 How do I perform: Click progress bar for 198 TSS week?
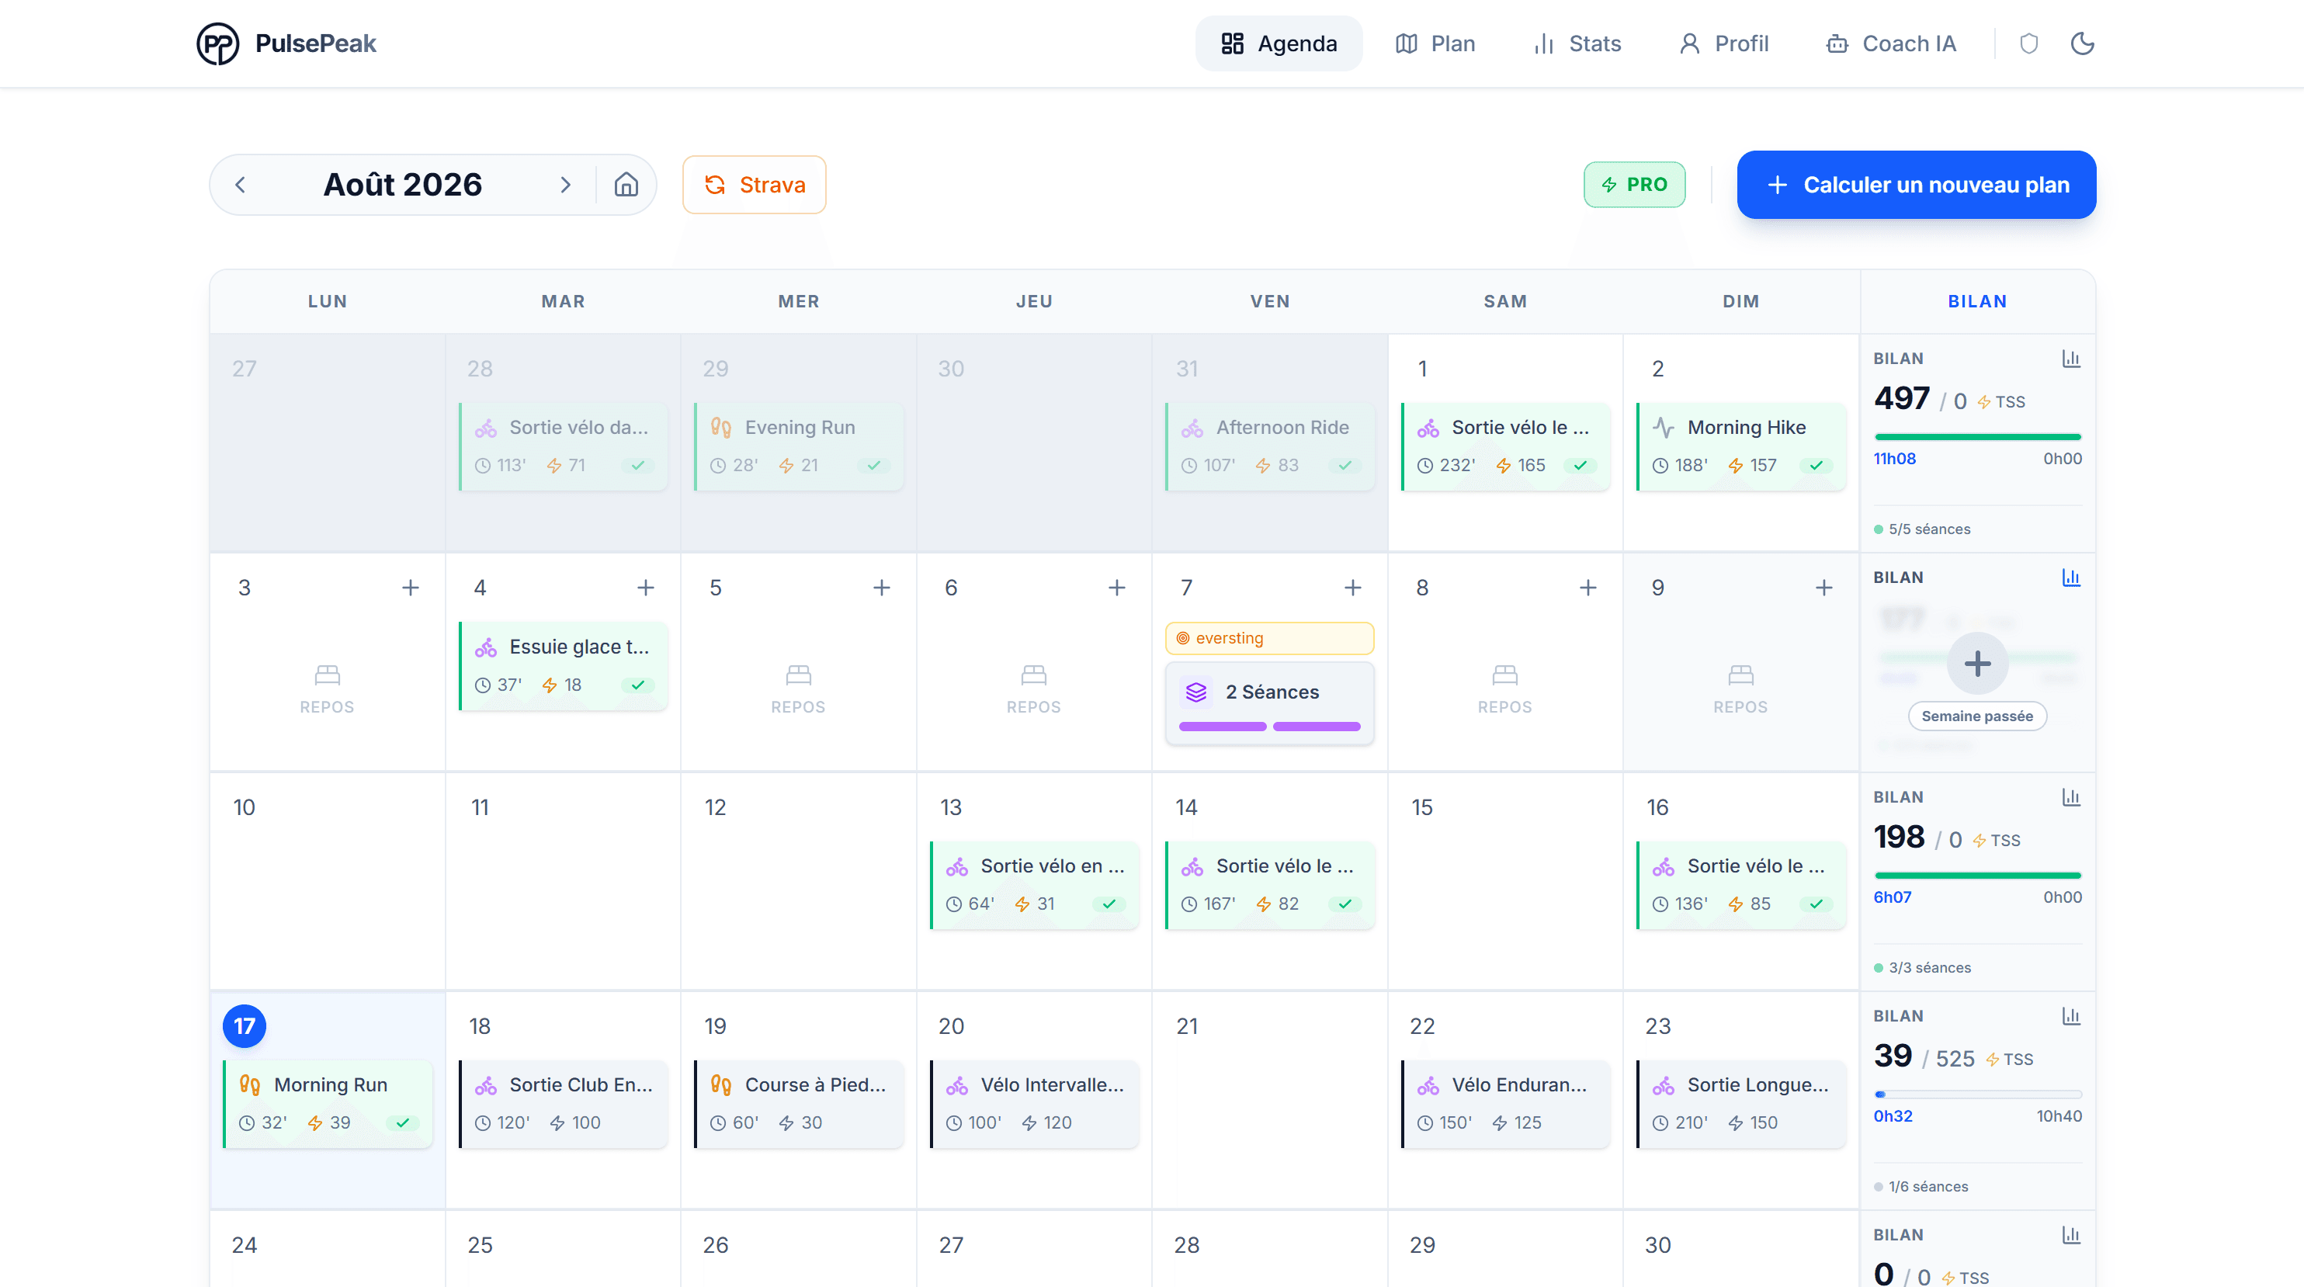click(x=1976, y=875)
